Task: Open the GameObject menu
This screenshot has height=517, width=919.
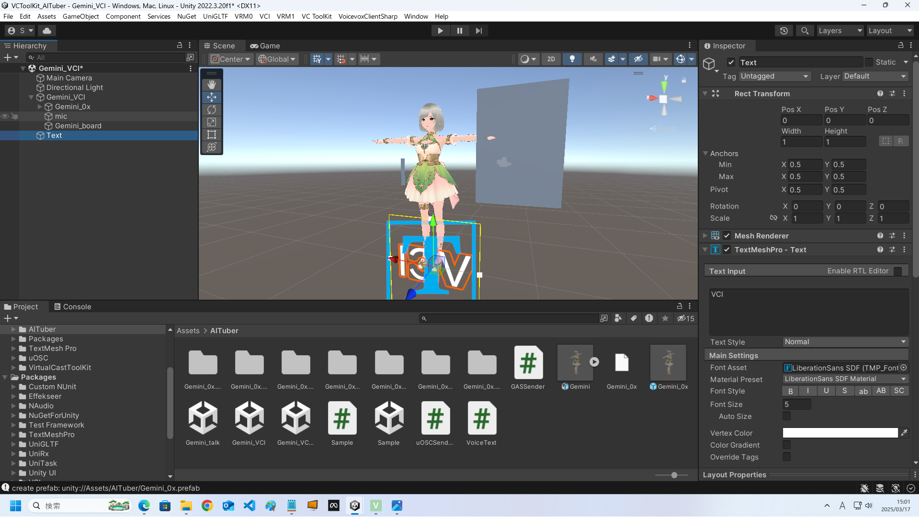Action: click(80, 16)
